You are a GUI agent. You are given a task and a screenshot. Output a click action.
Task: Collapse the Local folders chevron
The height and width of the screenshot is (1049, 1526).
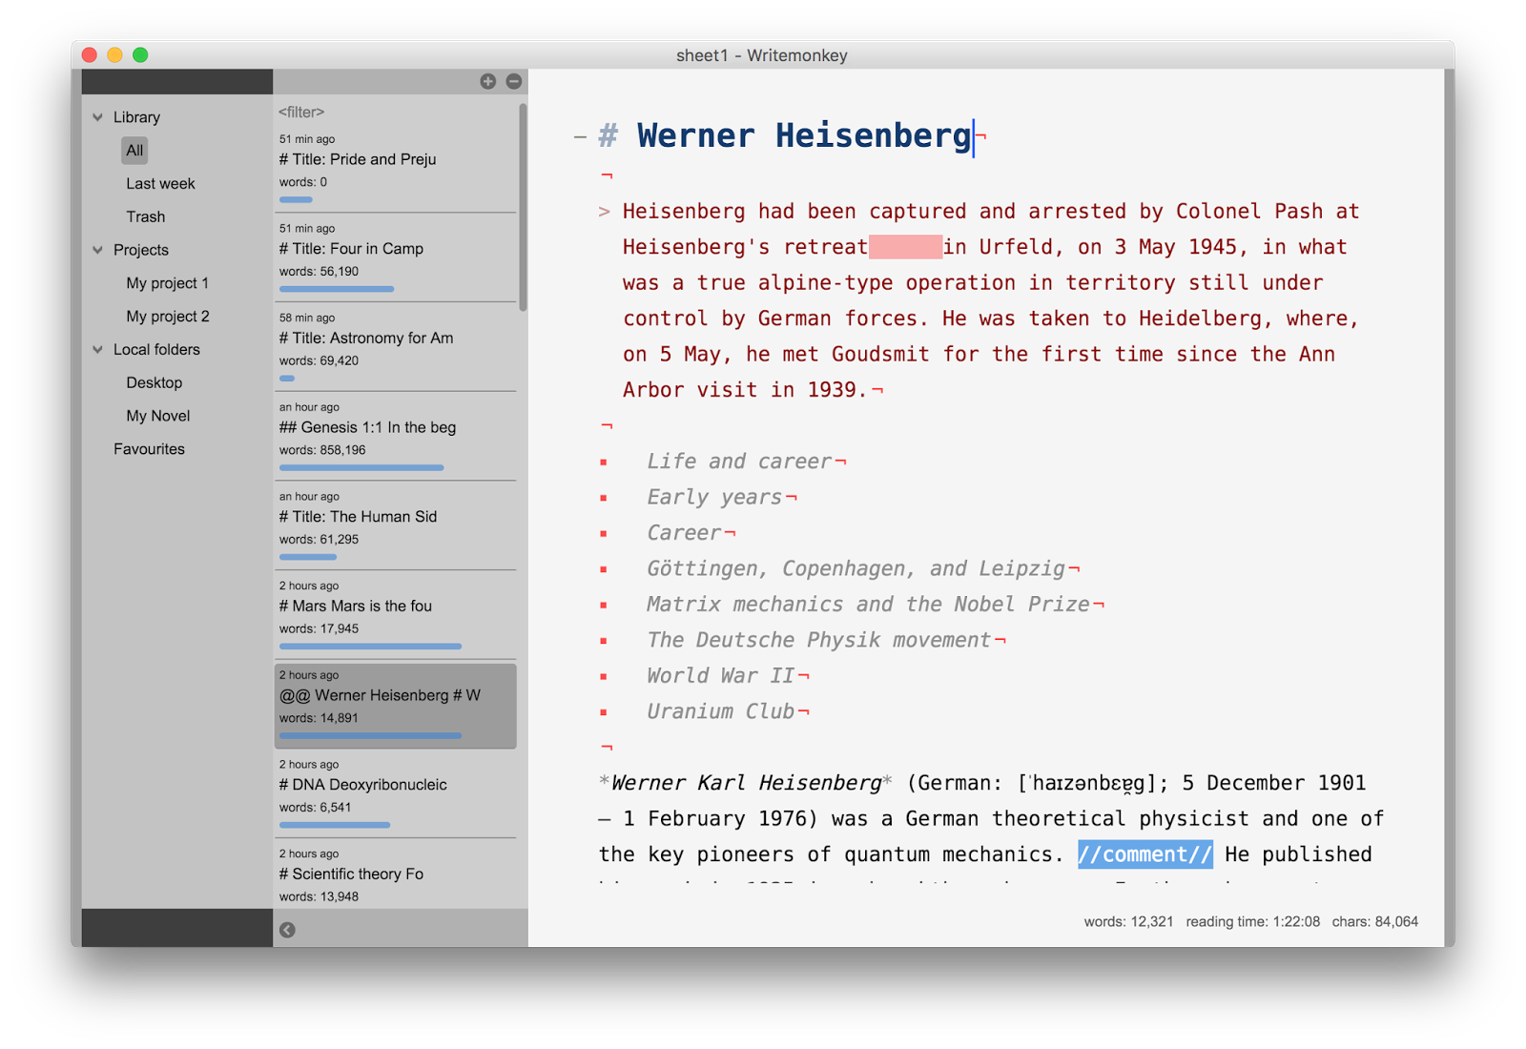point(97,350)
